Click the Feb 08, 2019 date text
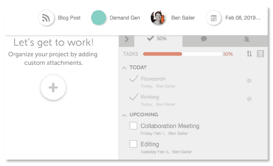The width and height of the screenshot is (273, 166). [243, 18]
